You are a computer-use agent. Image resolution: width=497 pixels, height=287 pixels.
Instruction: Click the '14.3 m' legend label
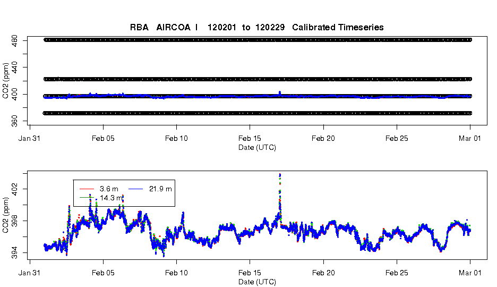(111, 198)
